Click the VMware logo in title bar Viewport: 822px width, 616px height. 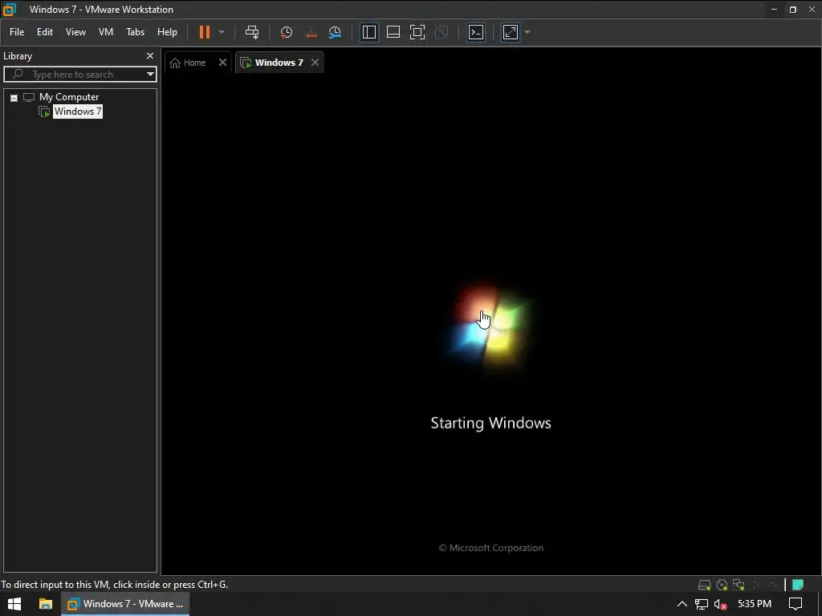(x=10, y=10)
